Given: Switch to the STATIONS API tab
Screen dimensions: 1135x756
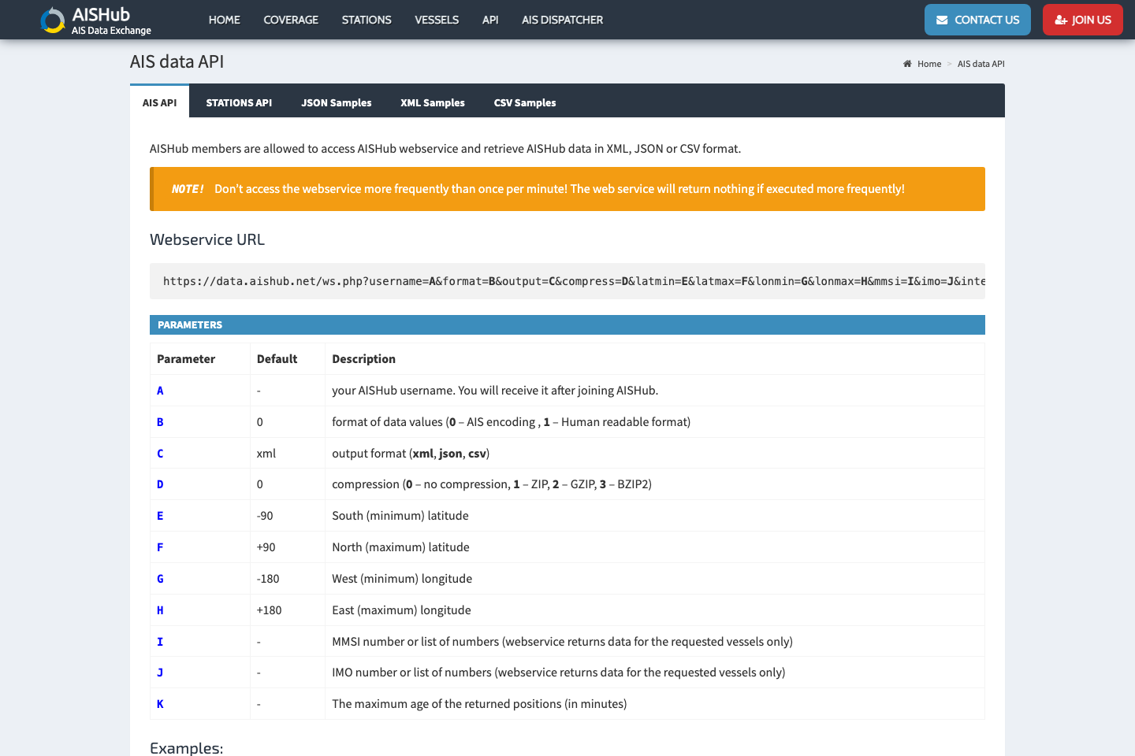Looking at the screenshot, I should point(239,102).
